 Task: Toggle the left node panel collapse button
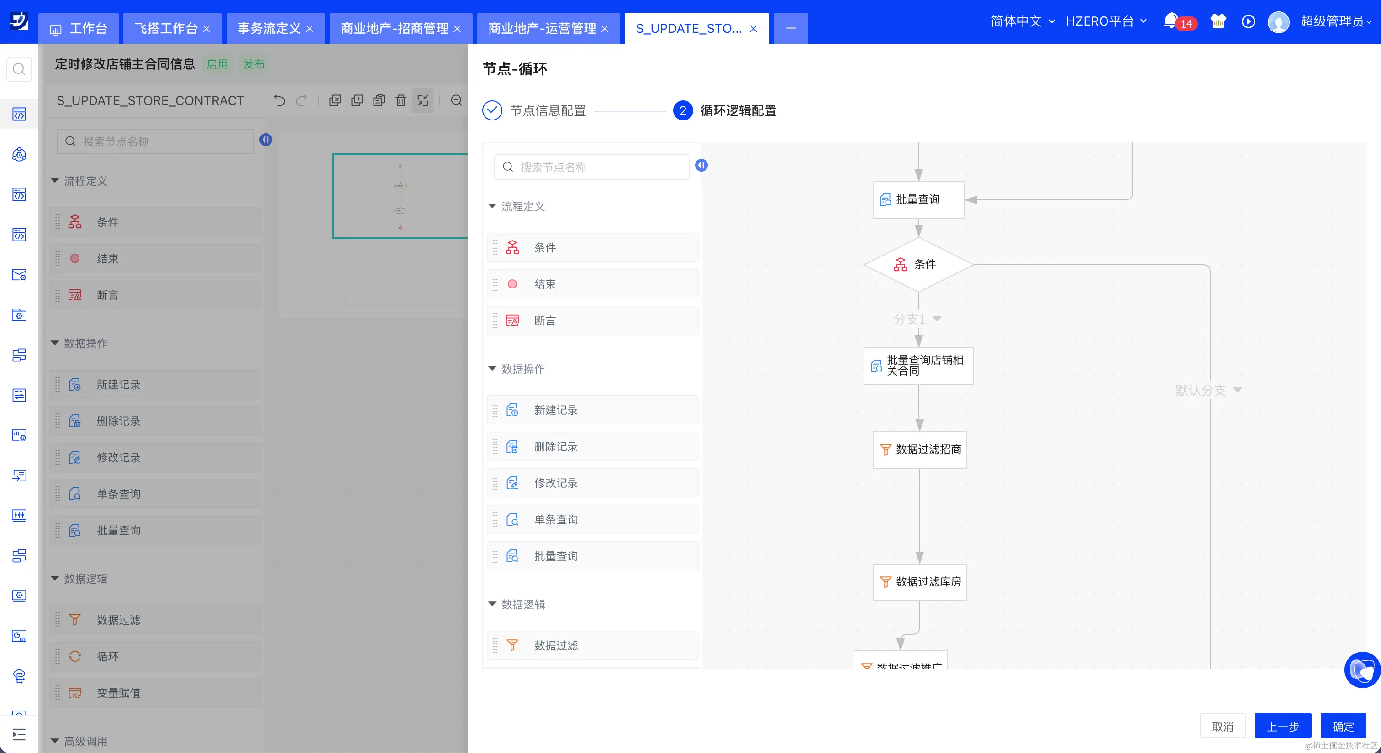pos(266,140)
